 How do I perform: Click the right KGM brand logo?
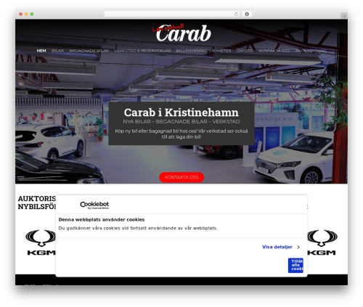(322, 242)
